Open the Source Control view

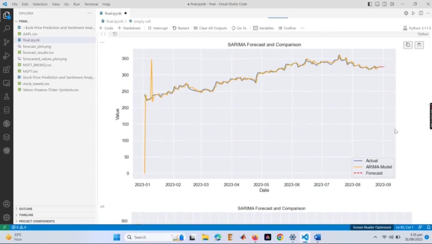[x=6, y=42]
